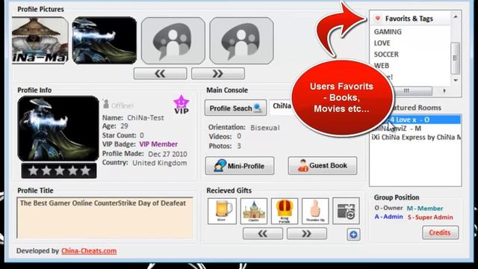Click Favorits horizontal scrollbar thumb
478x269 pixels.
[412, 91]
